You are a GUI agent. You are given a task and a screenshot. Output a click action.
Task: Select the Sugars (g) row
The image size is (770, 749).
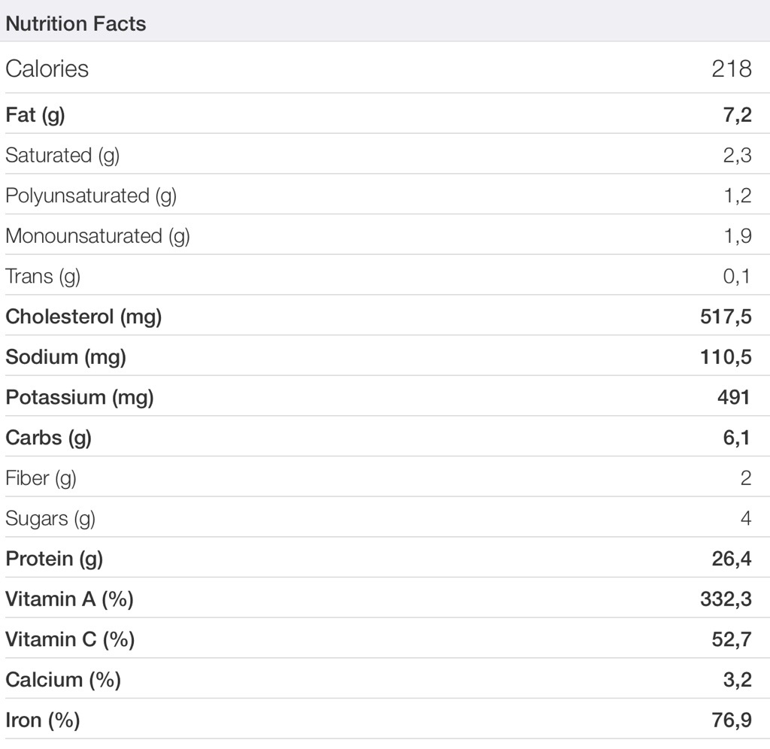(50, 519)
